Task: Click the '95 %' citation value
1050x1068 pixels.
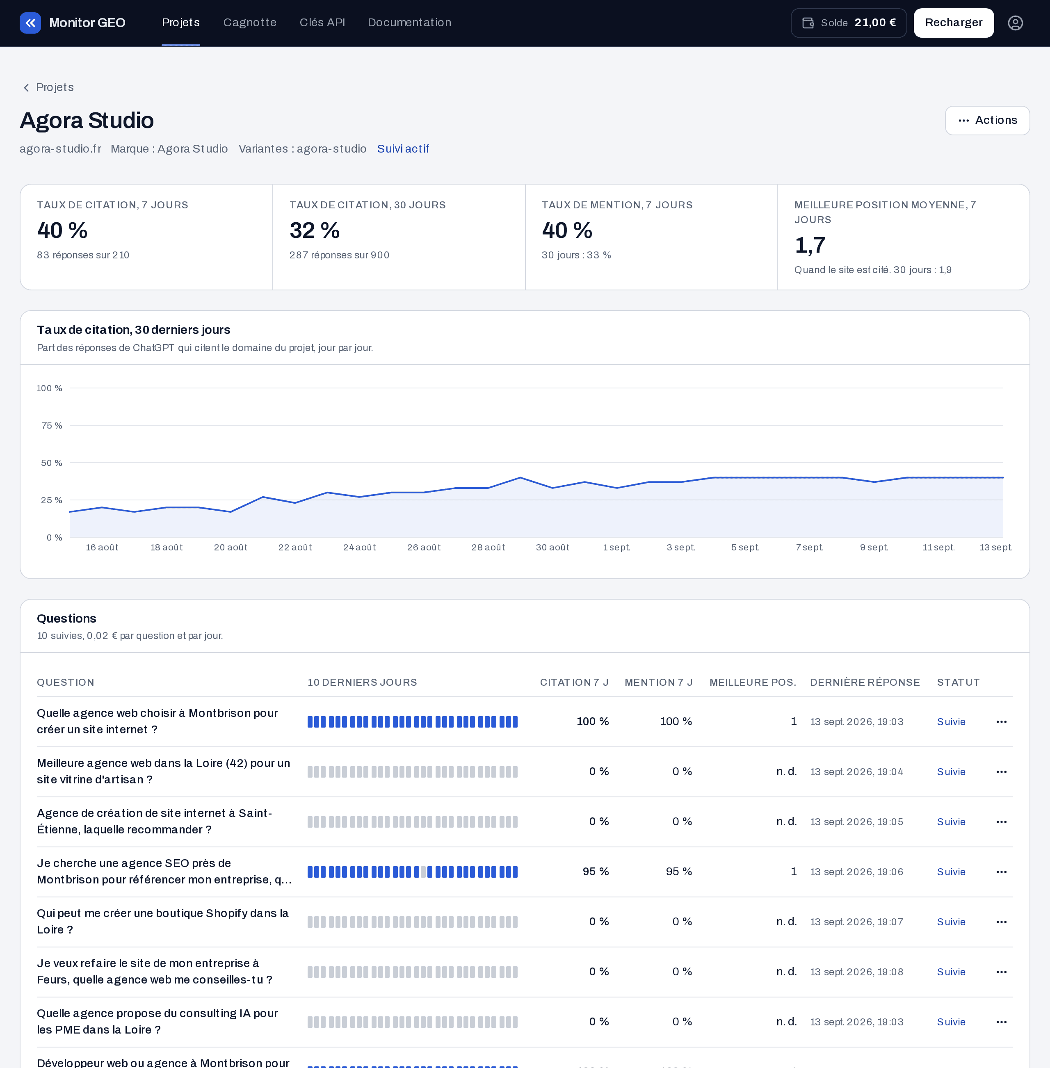Action: click(596, 871)
